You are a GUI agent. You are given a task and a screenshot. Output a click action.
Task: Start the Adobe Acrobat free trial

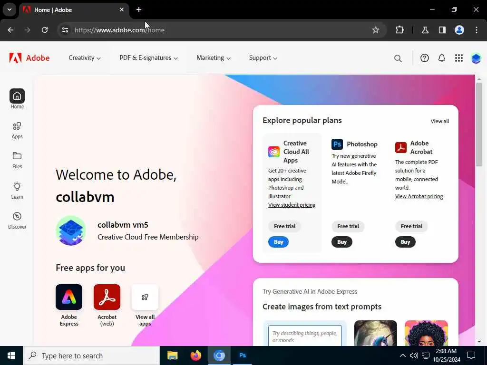(411, 226)
